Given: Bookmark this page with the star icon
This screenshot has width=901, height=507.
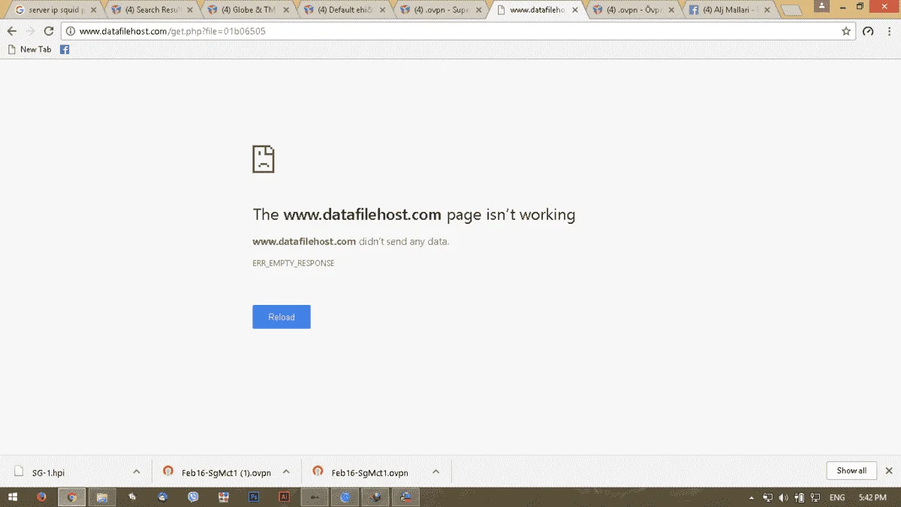Looking at the screenshot, I should [x=846, y=32].
